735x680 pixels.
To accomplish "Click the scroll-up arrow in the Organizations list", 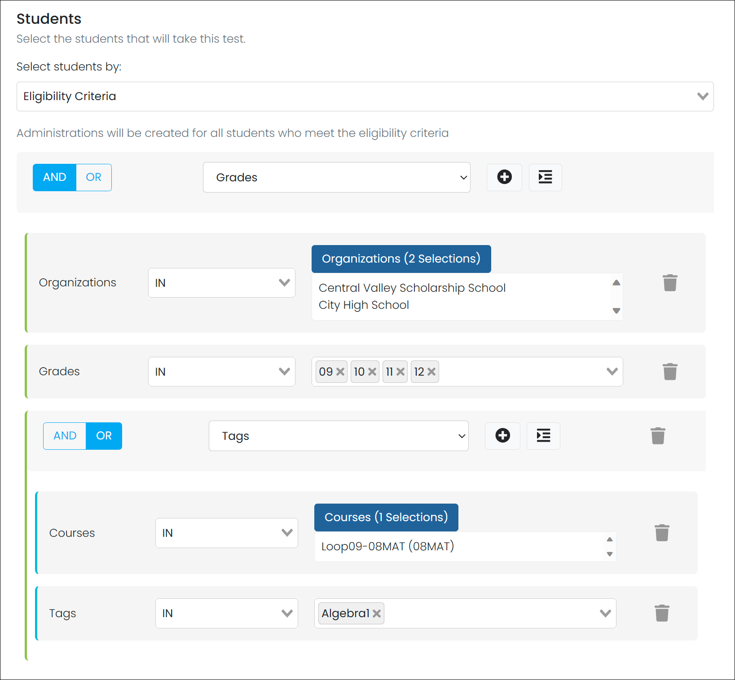I will click(x=616, y=282).
